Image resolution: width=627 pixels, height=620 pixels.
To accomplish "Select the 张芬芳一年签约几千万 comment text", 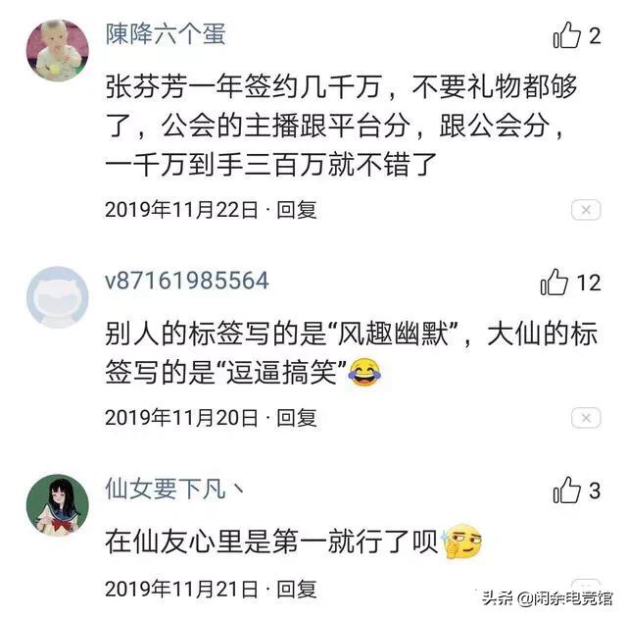I will tap(340, 125).
